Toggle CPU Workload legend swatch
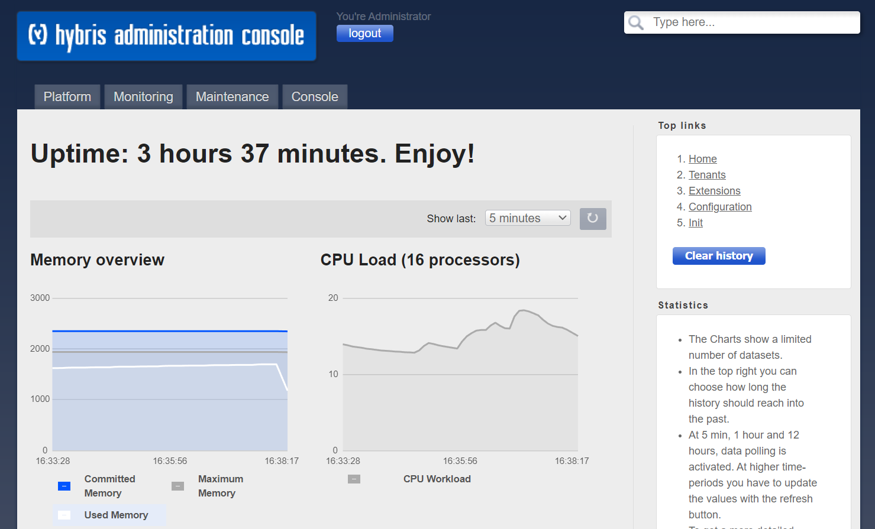875x529 pixels. pos(354,479)
